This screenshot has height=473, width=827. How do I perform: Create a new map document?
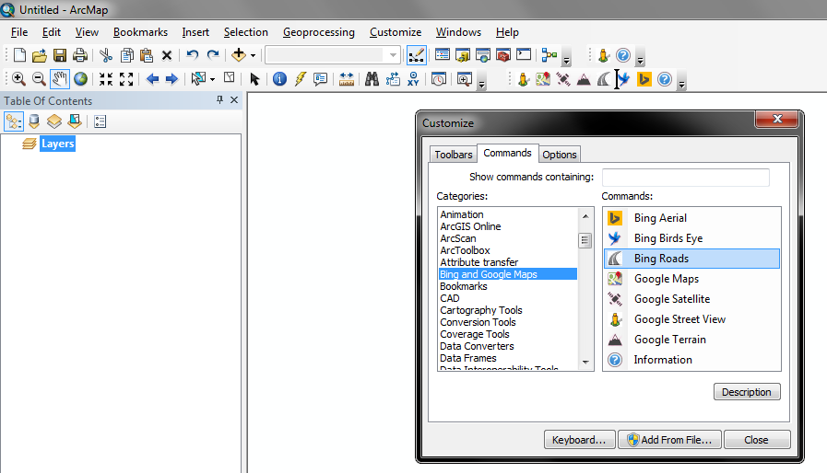(x=19, y=55)
